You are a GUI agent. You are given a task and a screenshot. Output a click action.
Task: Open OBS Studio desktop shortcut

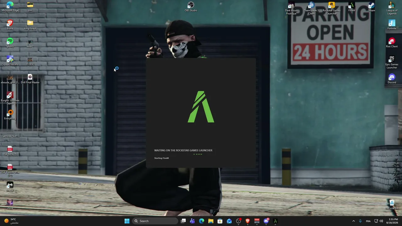191,7
